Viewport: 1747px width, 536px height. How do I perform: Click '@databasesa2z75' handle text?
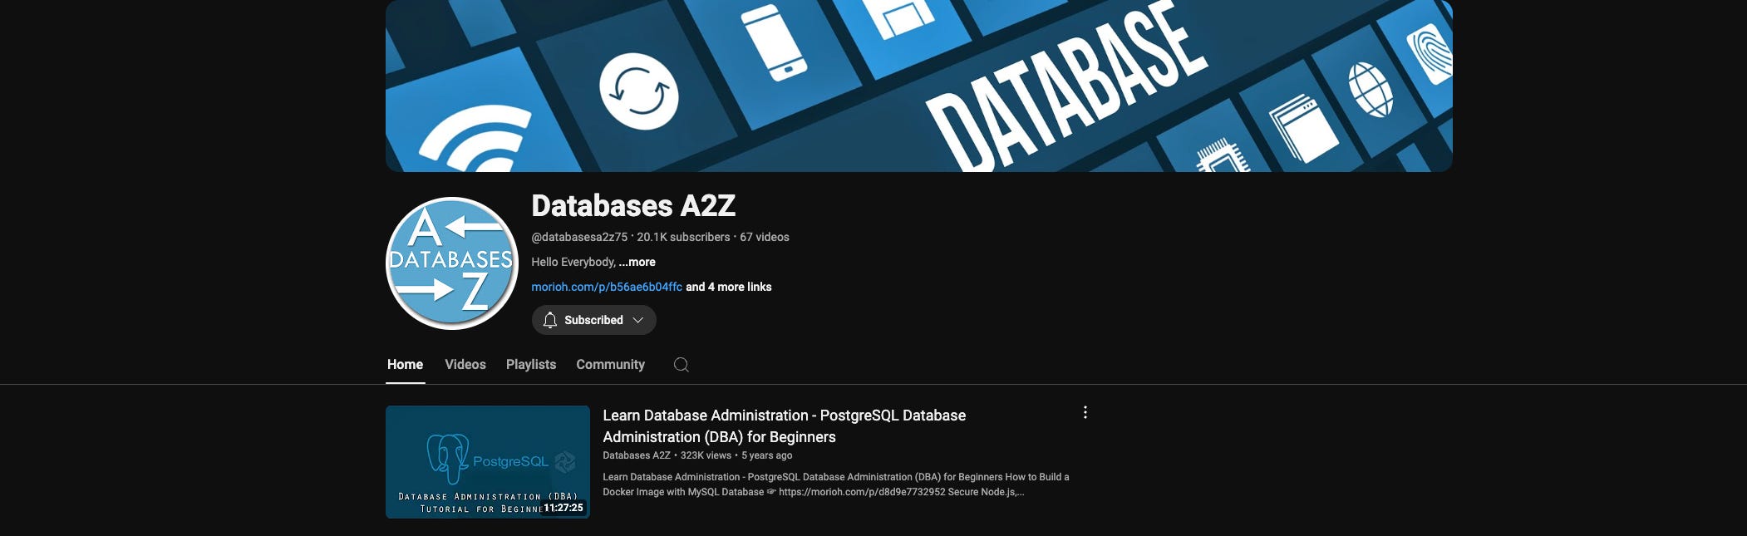click(579, 237)
